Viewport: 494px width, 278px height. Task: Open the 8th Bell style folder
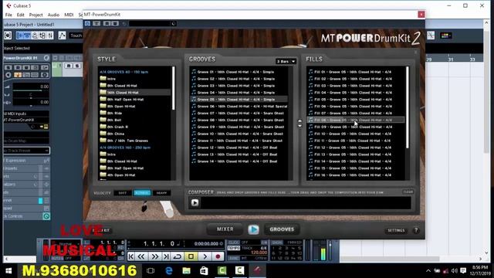[114, 120]
